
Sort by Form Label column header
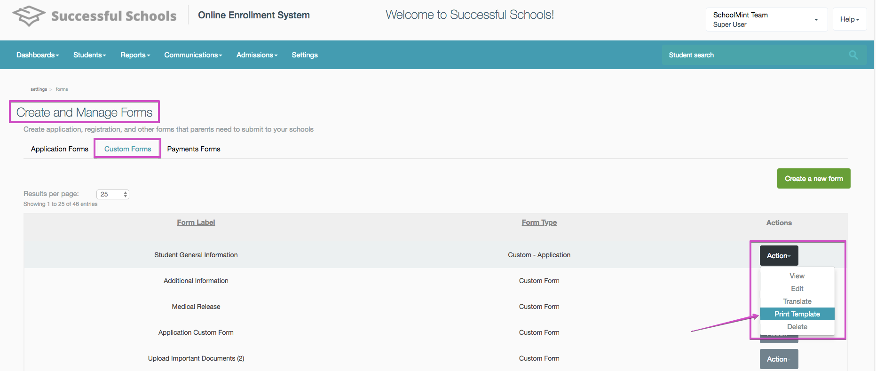point(196,222)
